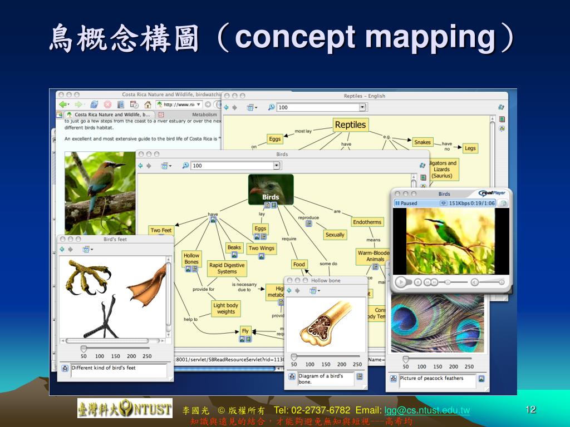Viewport: 570px width, 427px height.
Task: Adjust the Bird's feet zoom slider
Action: pyautogui.click(x=83, y=349)
